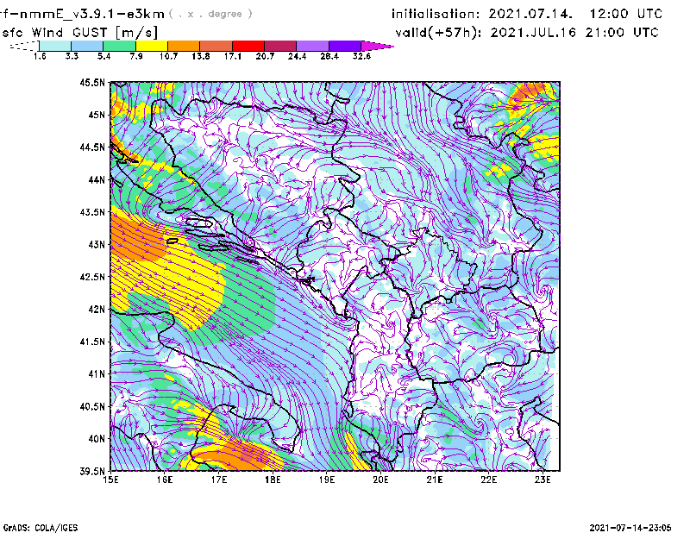690x533 pixels.
Task: Click the longitude label "19E"
Action: 327,480
